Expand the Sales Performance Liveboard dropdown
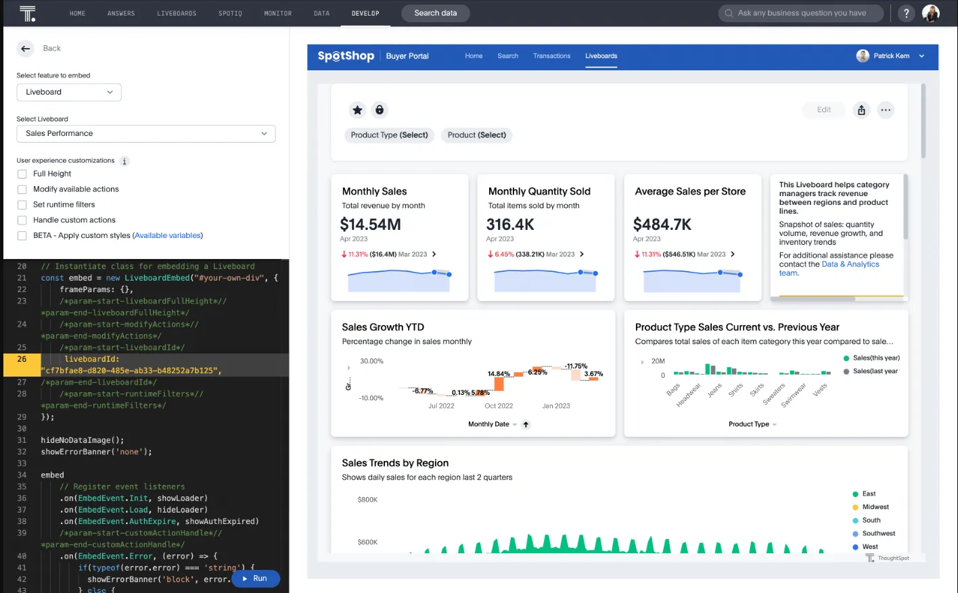The width and height of the screenshot is (958, 593). 145,133
